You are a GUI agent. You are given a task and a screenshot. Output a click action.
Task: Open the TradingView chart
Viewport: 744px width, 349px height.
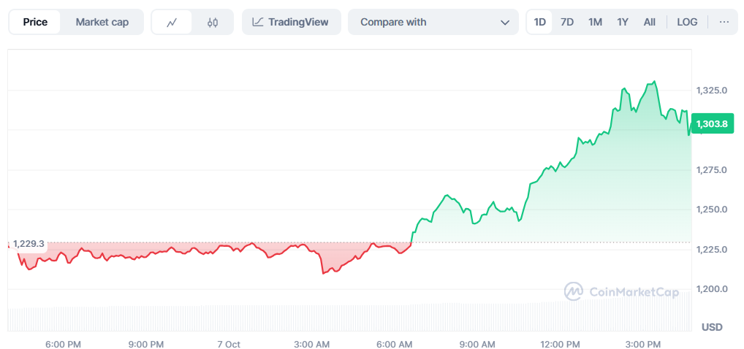point(290,22)
